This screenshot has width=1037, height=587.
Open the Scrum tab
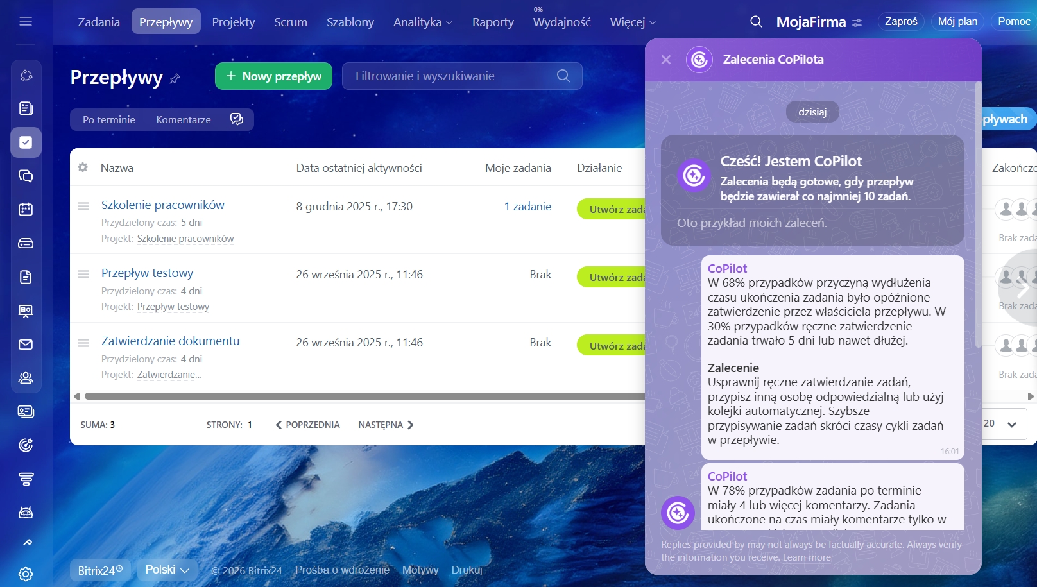pyautogui.click(x=291, y=22)
